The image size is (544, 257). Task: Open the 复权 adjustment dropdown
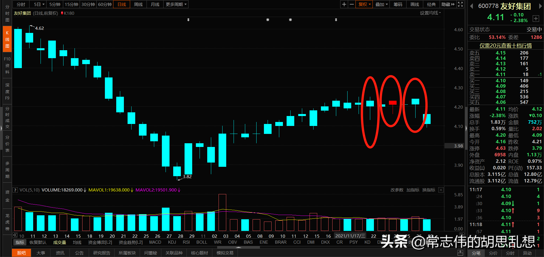(364, 4)
